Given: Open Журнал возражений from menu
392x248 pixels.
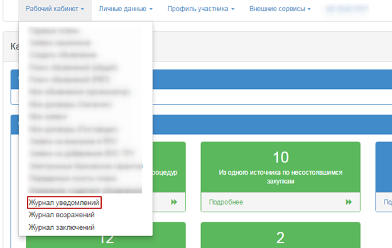Looking at the screenshot, I should [62, 215].
